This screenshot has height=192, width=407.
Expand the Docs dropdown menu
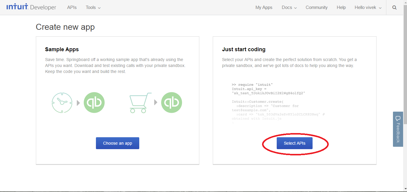289,7
